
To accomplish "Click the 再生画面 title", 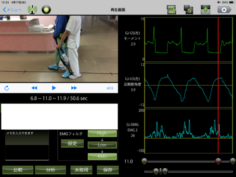I will click(x=118, y=10).
